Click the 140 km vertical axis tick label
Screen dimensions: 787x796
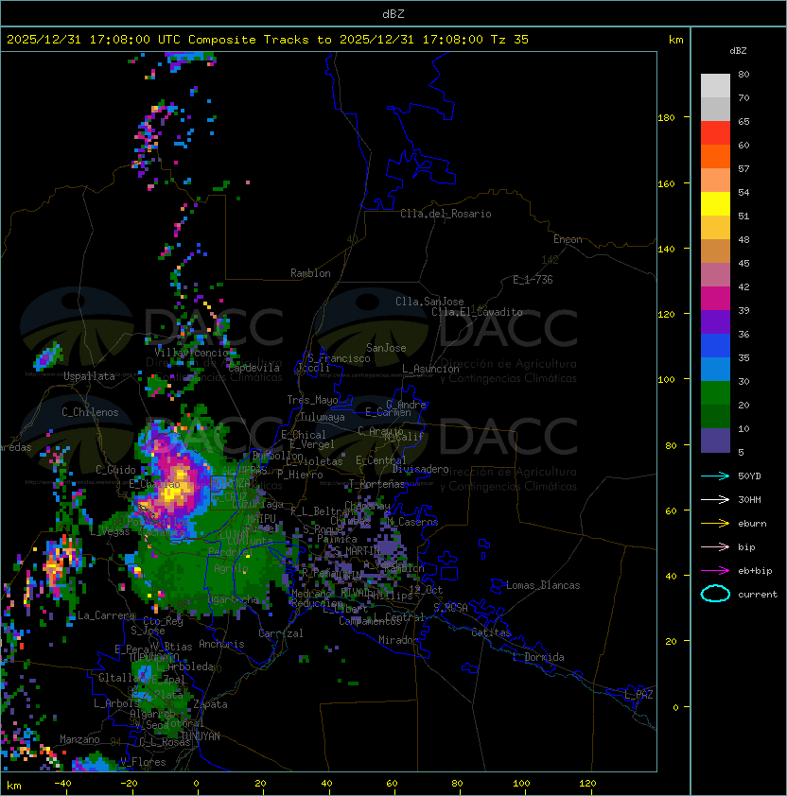point(666,249)
